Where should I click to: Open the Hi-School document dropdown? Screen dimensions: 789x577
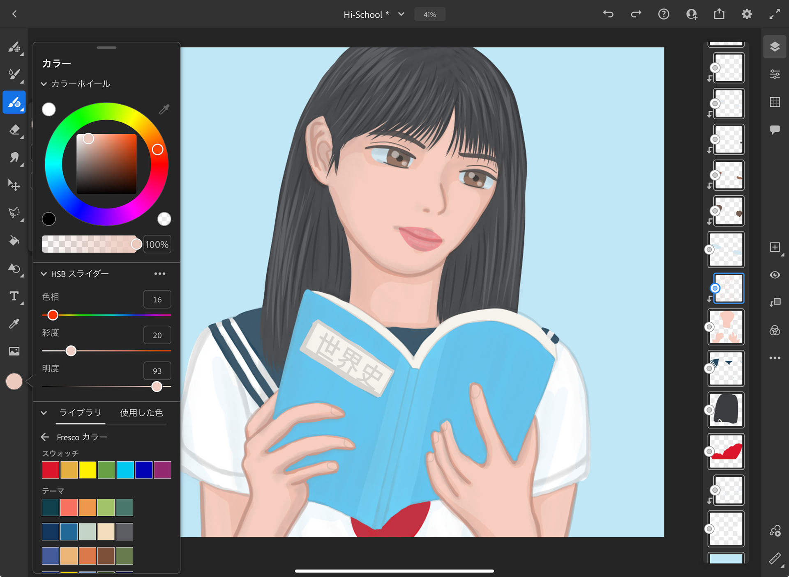(401, 14)
